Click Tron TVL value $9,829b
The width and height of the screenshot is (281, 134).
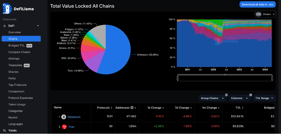[x=238, y=126]
